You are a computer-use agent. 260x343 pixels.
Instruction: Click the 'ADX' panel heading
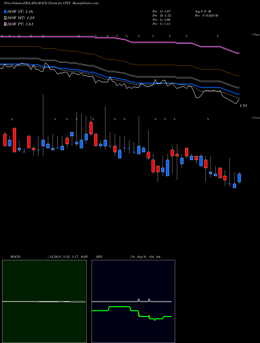(x=98, y=257)
